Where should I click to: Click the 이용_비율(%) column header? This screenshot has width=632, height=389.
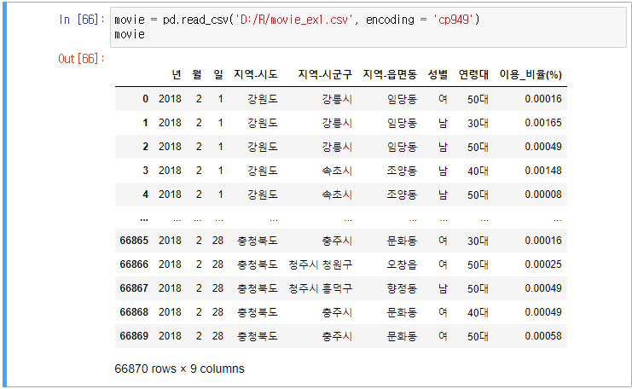tap(531, 74)
